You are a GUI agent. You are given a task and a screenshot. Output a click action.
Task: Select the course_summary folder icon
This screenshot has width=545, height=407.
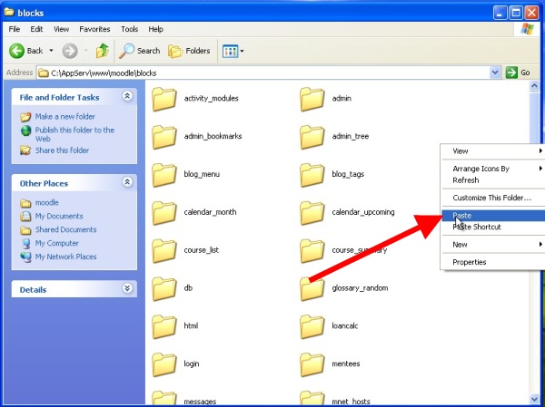pos(312,251)
